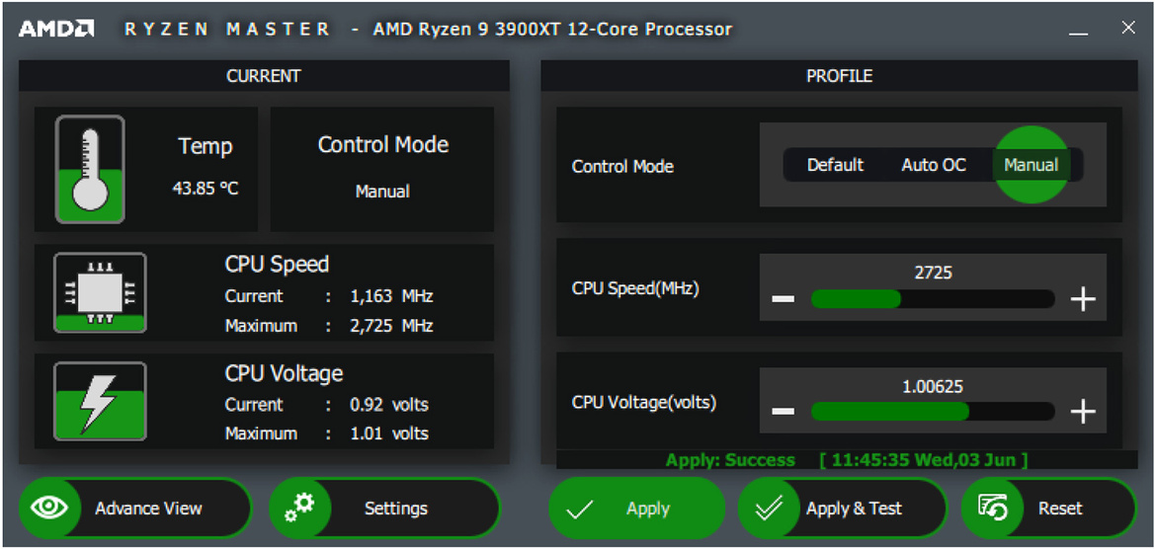The width and height of the screenshot is (1155, 549).
Task: Click the thermometer temperature icon
Action: [90, 169]
